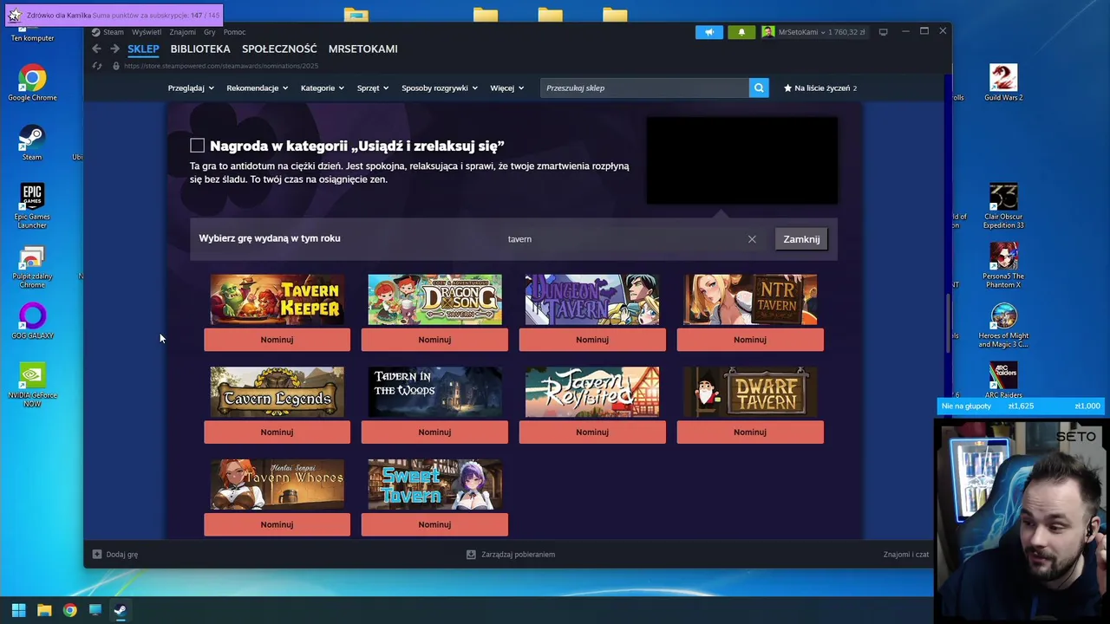The image size is (1110, 624).
Task: Go forward with the Steam forward arrow
Action: (114, 49)
